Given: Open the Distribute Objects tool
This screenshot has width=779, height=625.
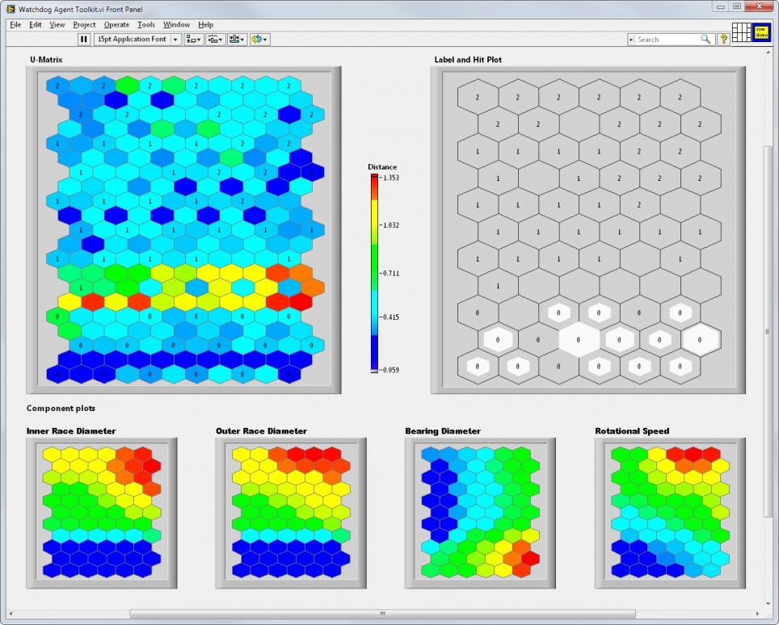Looking at the screenshot, I should [211, 39].
